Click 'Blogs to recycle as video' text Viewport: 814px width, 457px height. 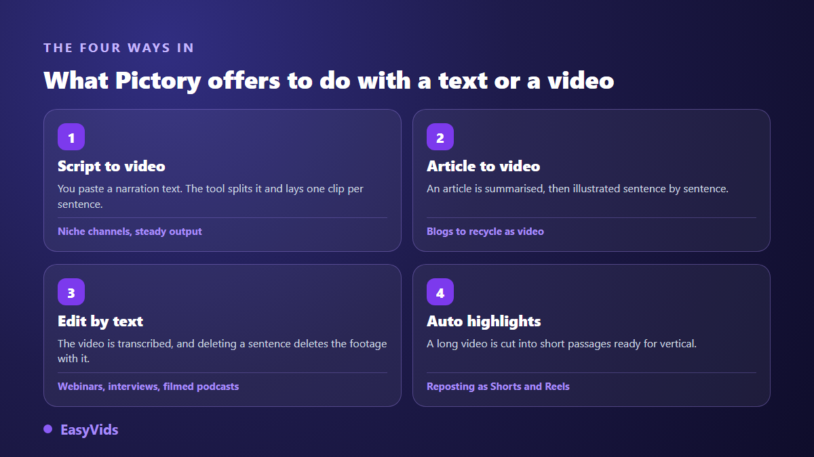pos(485,232)
